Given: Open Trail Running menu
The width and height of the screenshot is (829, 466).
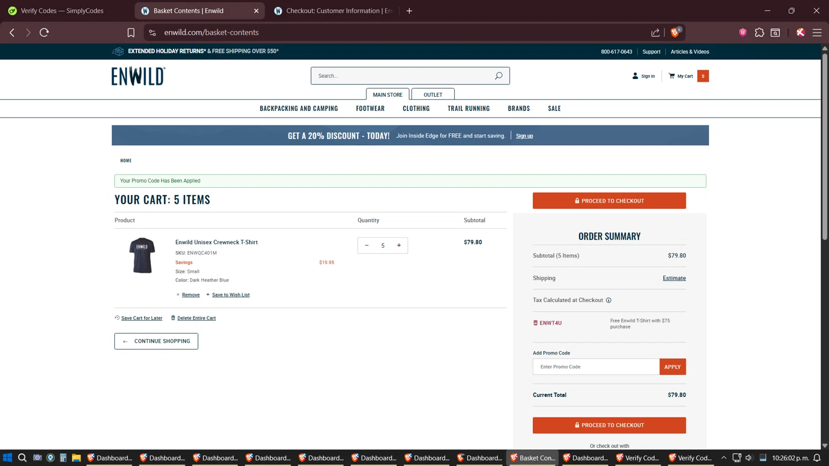Looking at the screenshot, I should pos(469,108).
